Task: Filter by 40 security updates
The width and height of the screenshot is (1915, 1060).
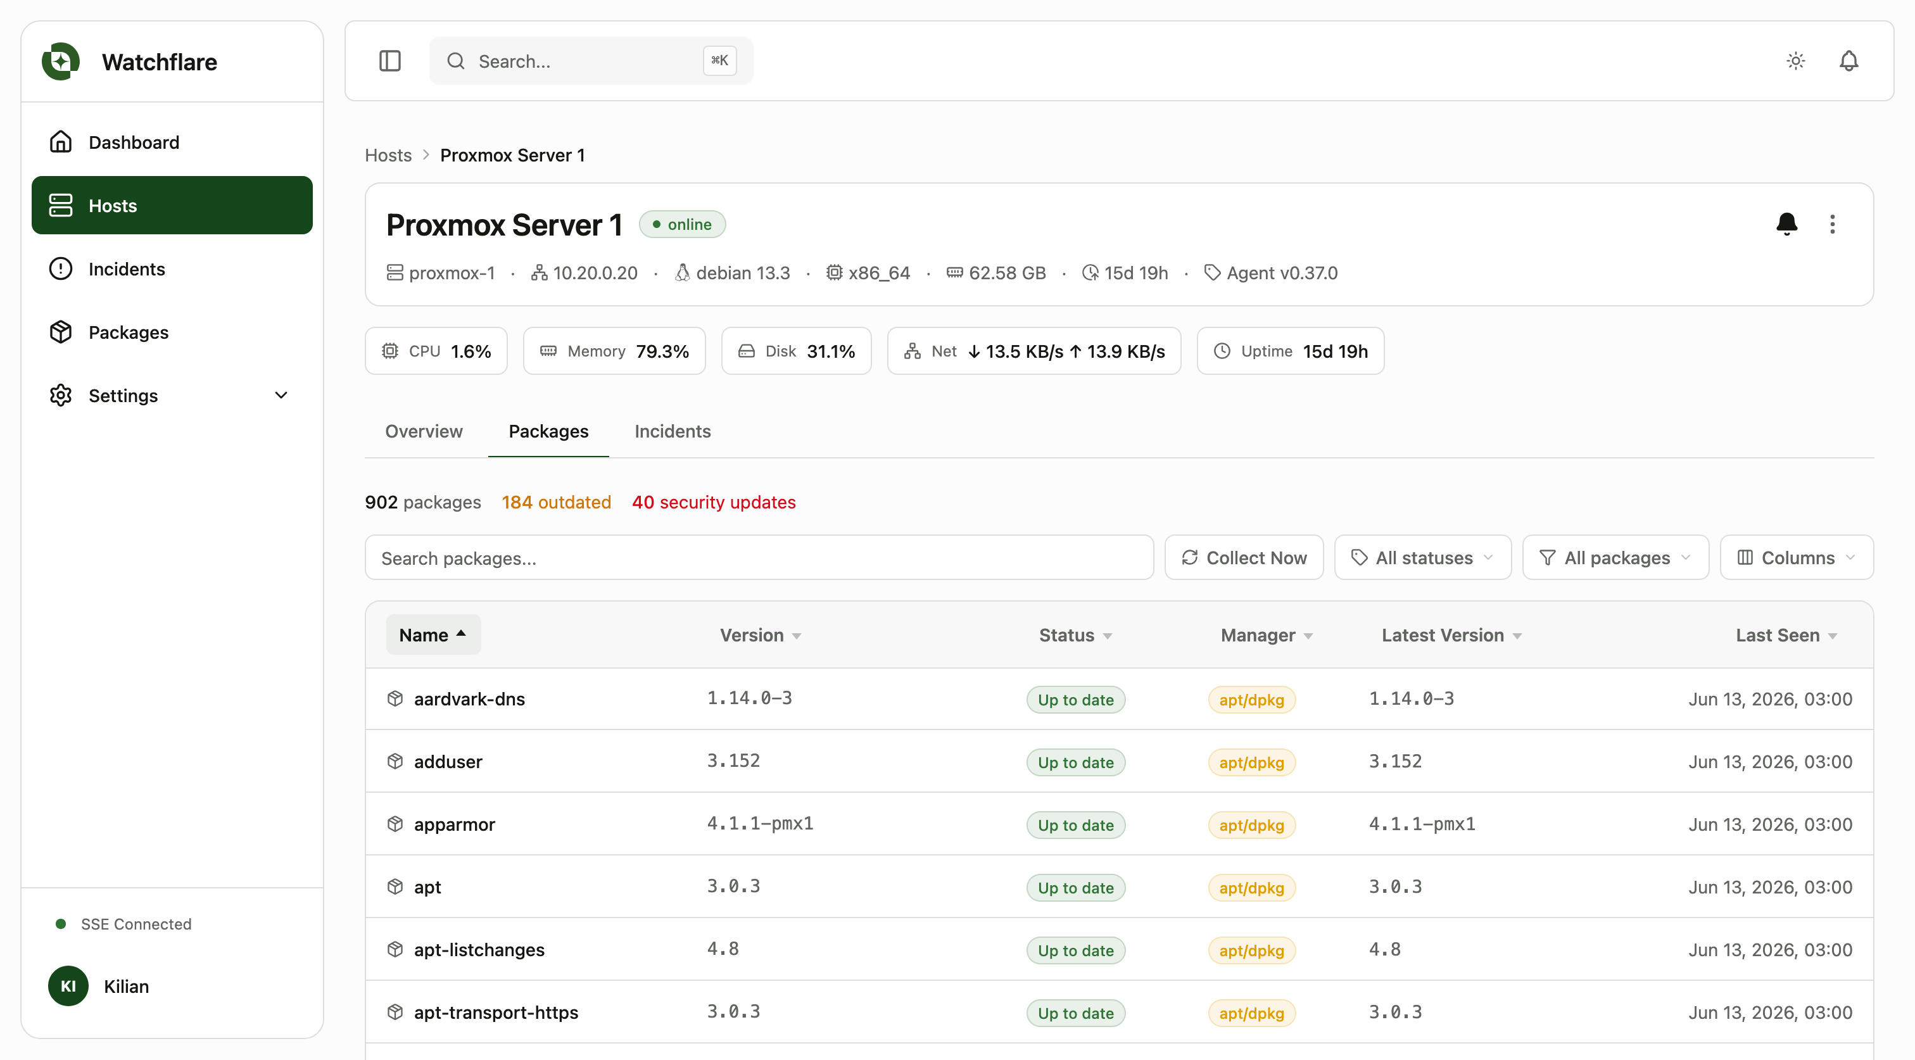Action: pyautogui.click(x=714, y=502)
